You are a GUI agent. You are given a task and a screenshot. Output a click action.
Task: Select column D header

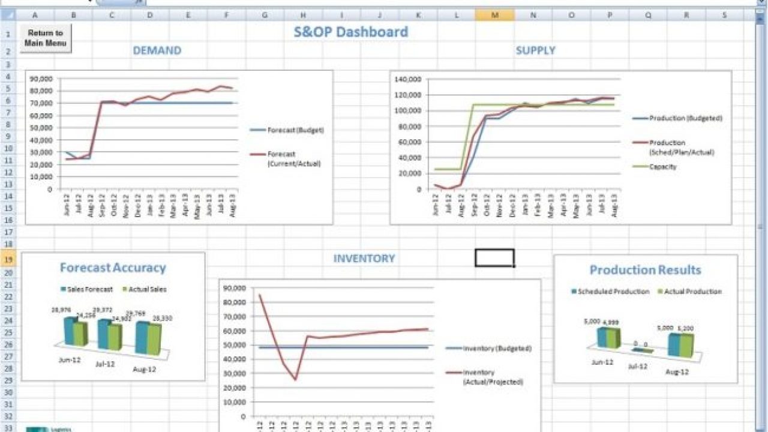tap(150, 15)
